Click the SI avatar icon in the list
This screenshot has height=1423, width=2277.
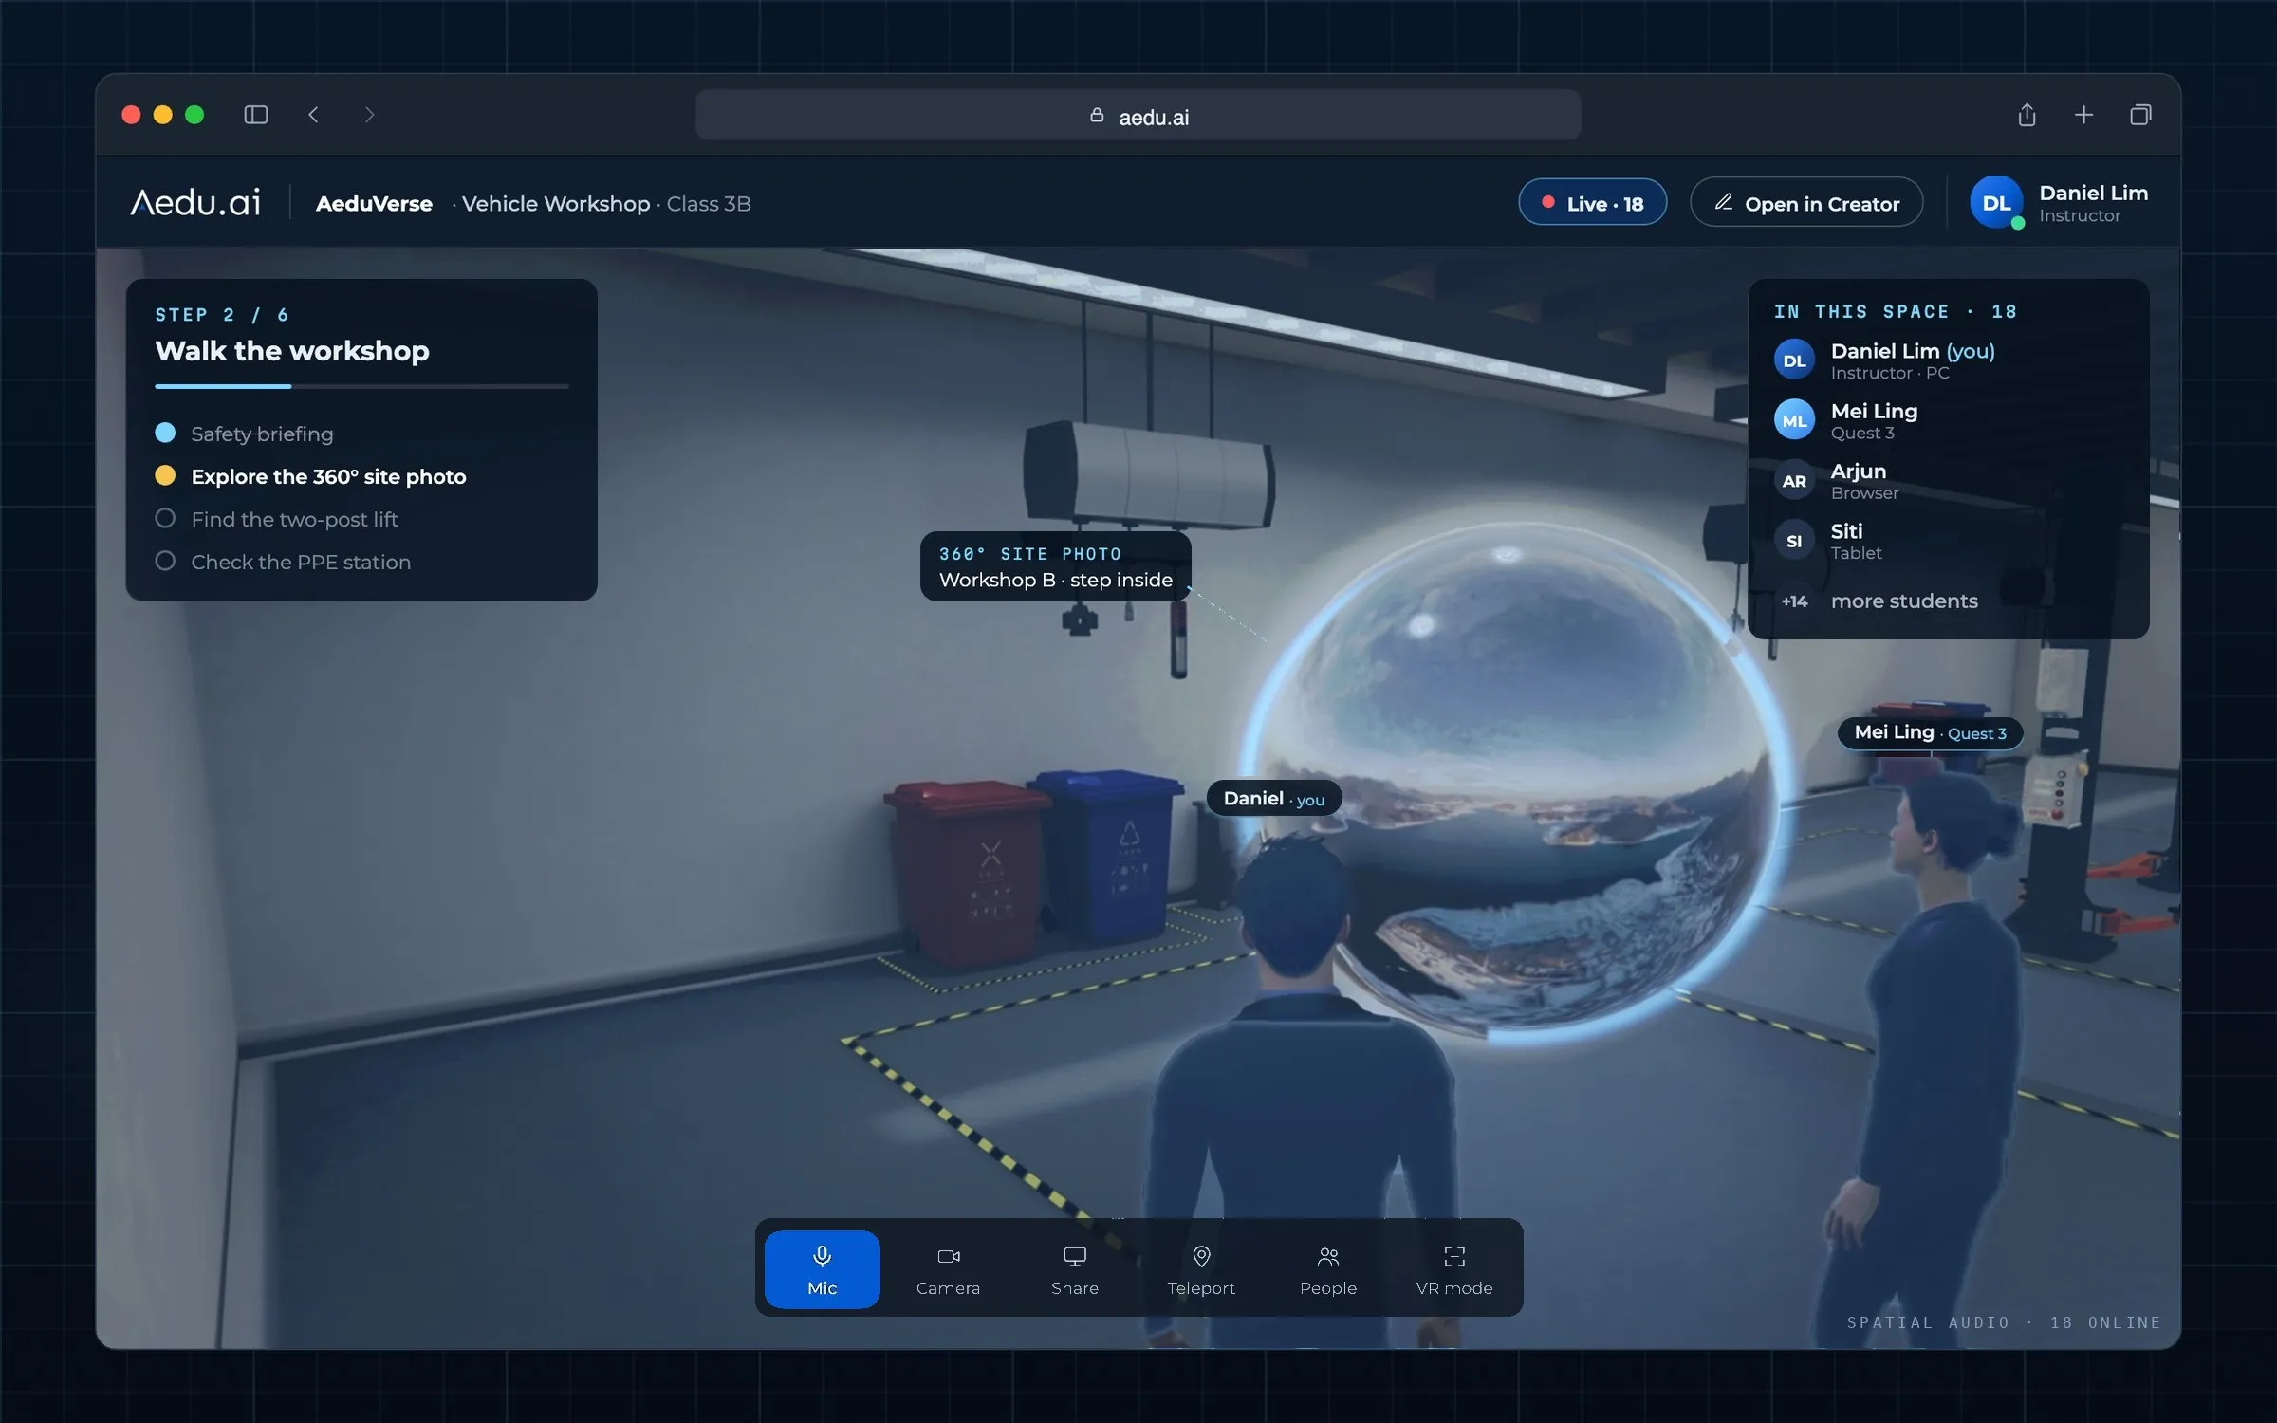coord(1794,541)
